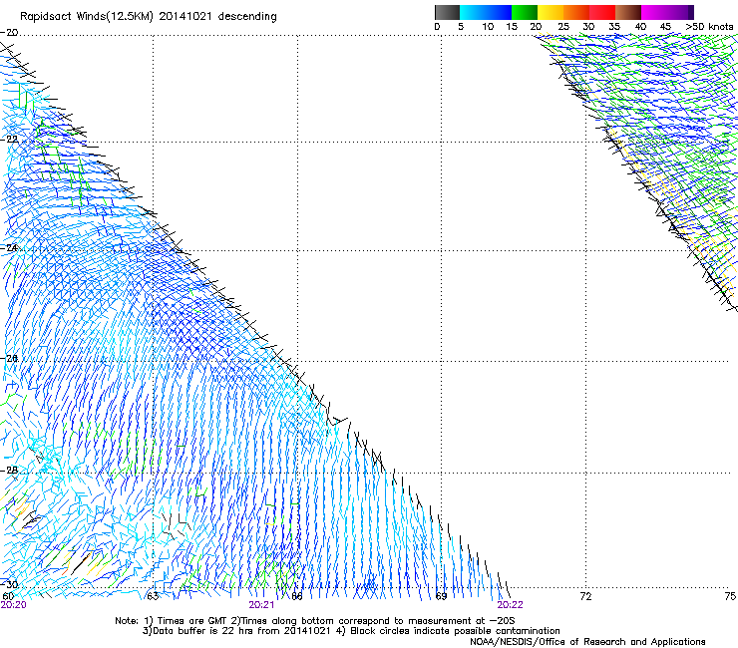Click the '>50 knots' legend label
The height and width of the screenshot is (648, 738).
[x=709, y=27]
